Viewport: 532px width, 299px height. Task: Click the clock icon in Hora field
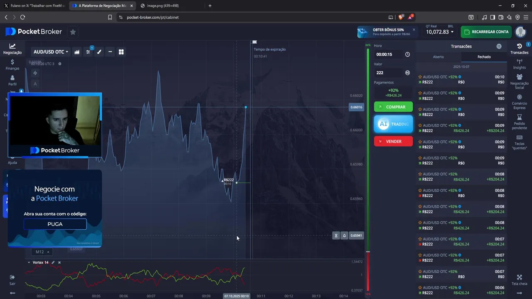[407, 54]
